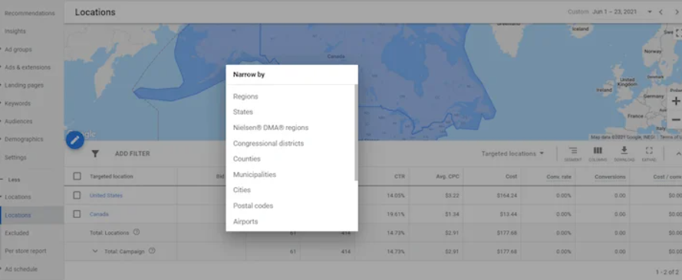Tick the United States row checkbox
The height and width of the screenshot is (280, 682).
(x=77, y=196)
